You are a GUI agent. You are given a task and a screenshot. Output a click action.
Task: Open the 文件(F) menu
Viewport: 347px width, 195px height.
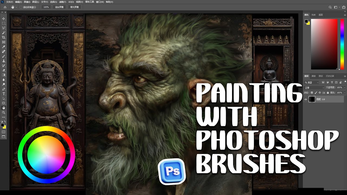(9, 2)
